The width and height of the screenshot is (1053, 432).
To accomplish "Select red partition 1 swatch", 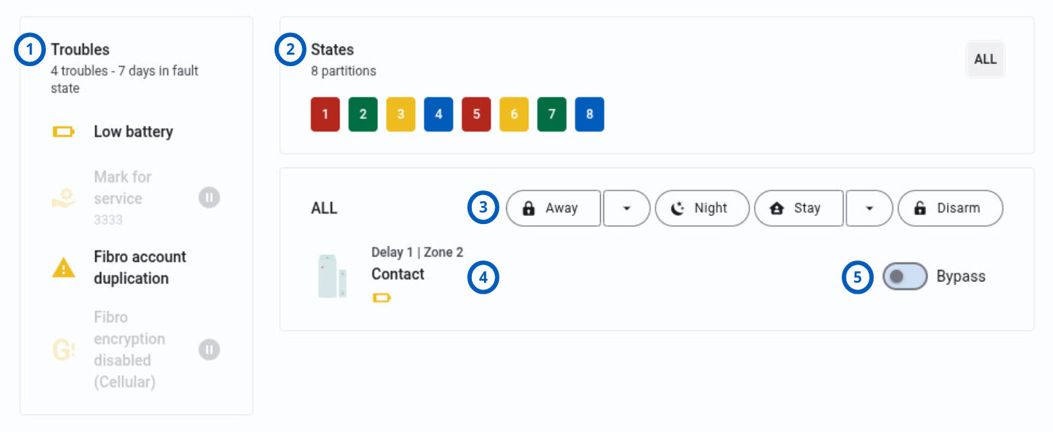I will [x=325, y=114].
